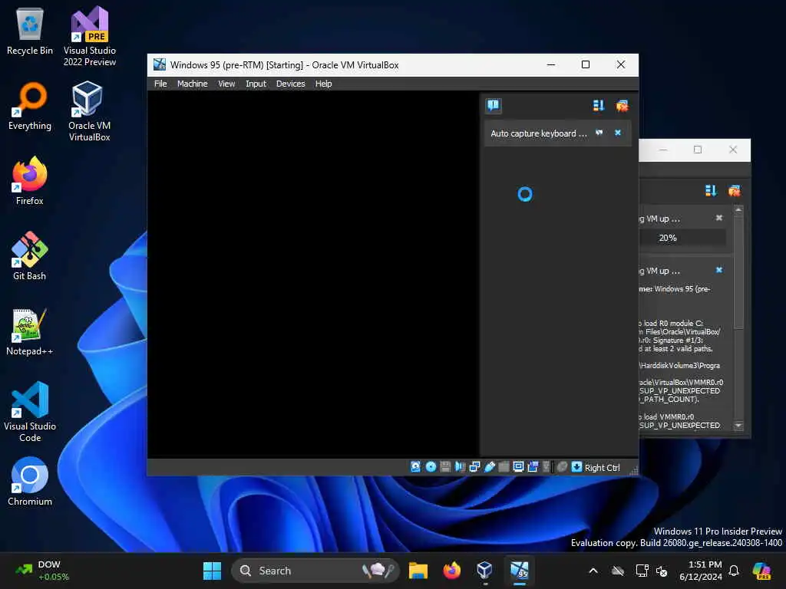Image resolution: width=786 pixels, height=589 pixels.
Task: Click the hard disk activity indicator in status bar
Action: point(415,467)
